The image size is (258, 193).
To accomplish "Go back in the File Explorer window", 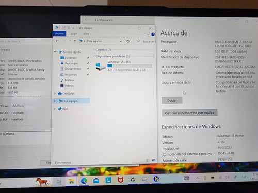I will click(x=57, y=41).
